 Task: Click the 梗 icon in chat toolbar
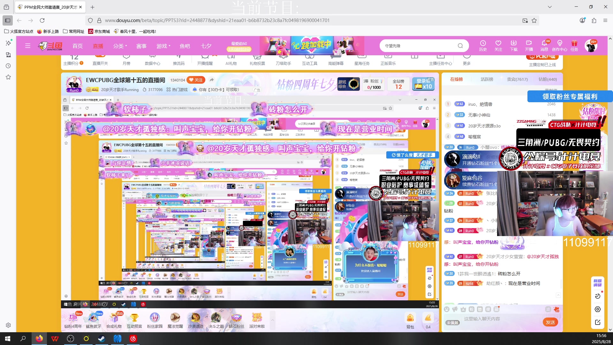point(488,309)
